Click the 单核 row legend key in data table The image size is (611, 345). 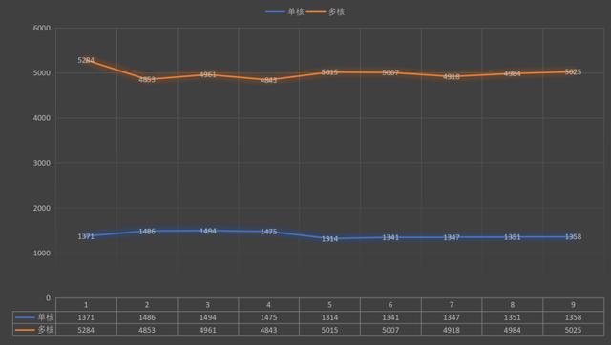click(34, 317)
